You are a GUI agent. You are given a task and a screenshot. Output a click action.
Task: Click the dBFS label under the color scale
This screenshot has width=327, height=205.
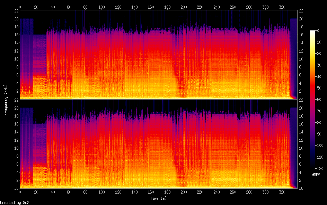(x=316, y=175)
